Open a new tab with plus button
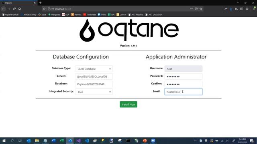This screenshot has height=144, width=257. pos(40,3)
